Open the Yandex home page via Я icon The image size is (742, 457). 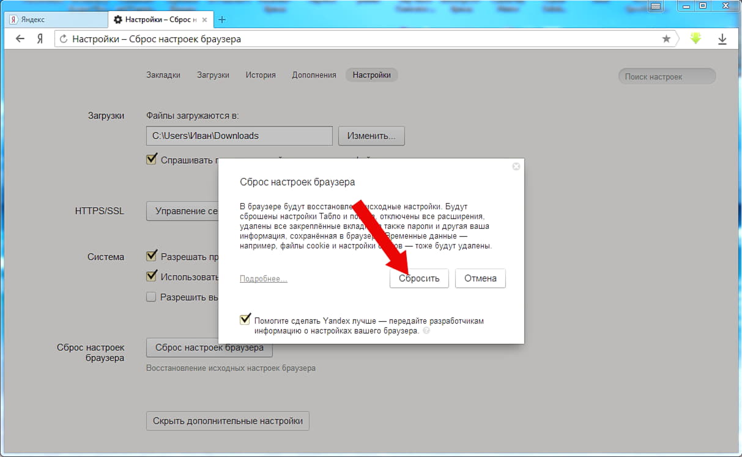40,39
